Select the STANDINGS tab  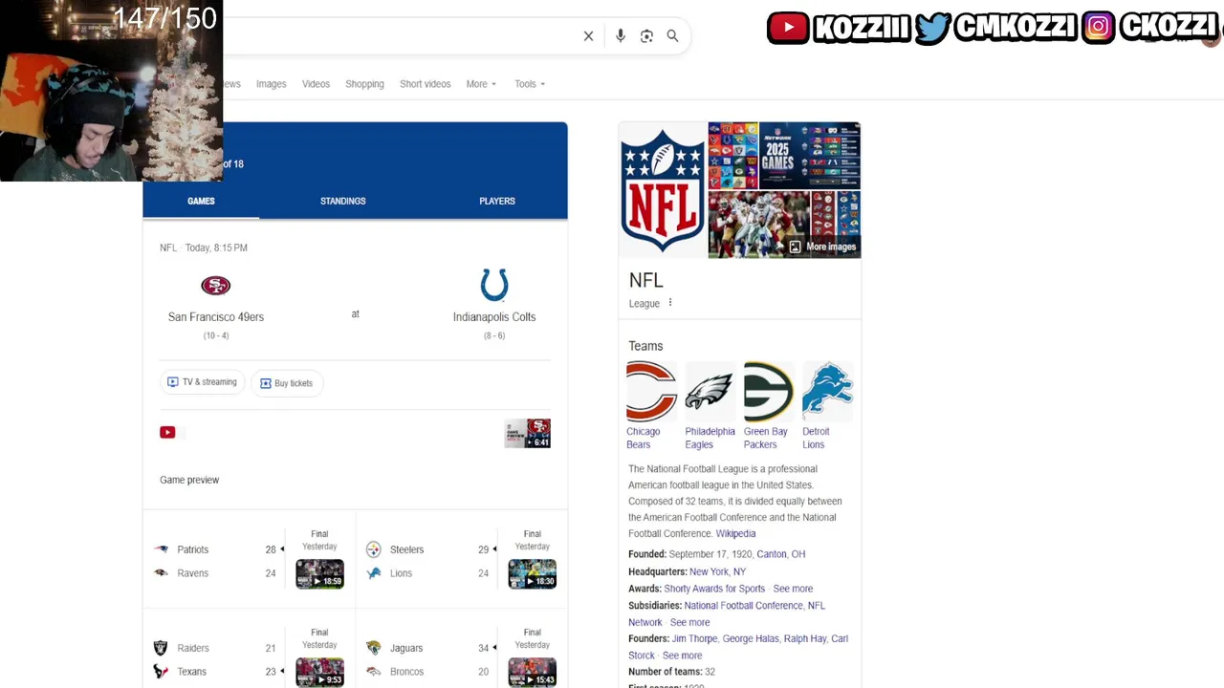coord(343,201)
